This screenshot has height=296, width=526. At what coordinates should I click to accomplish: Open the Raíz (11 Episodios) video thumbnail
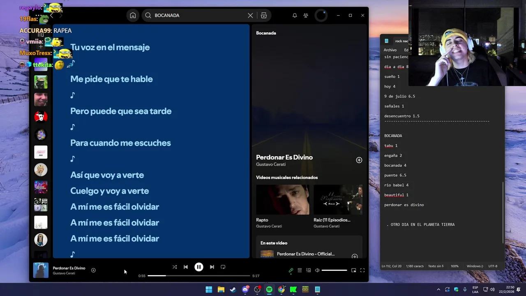pos(338,199)
